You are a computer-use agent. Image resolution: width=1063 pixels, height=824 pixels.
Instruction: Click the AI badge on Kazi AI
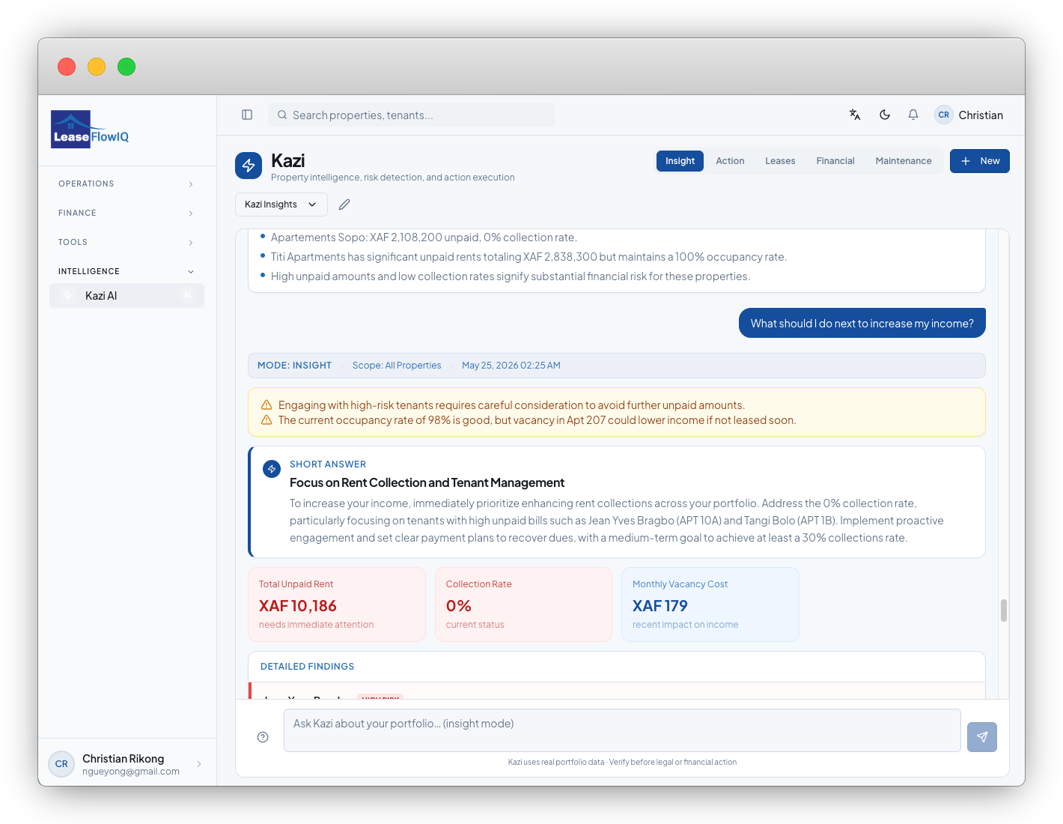click(x=187, y=295)
